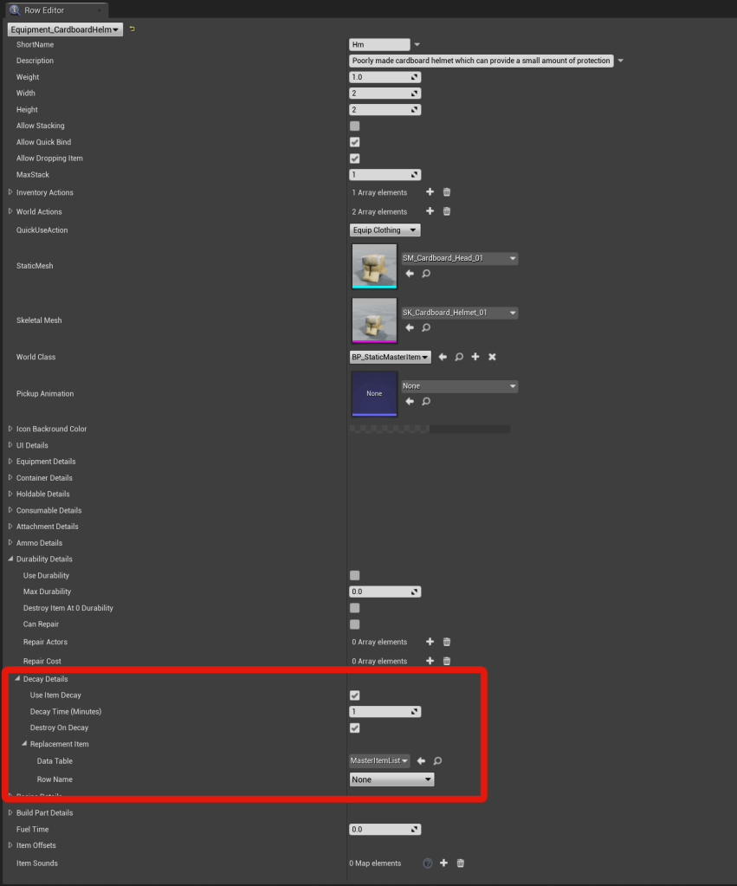Expand UI Details section

coord(10,445)
